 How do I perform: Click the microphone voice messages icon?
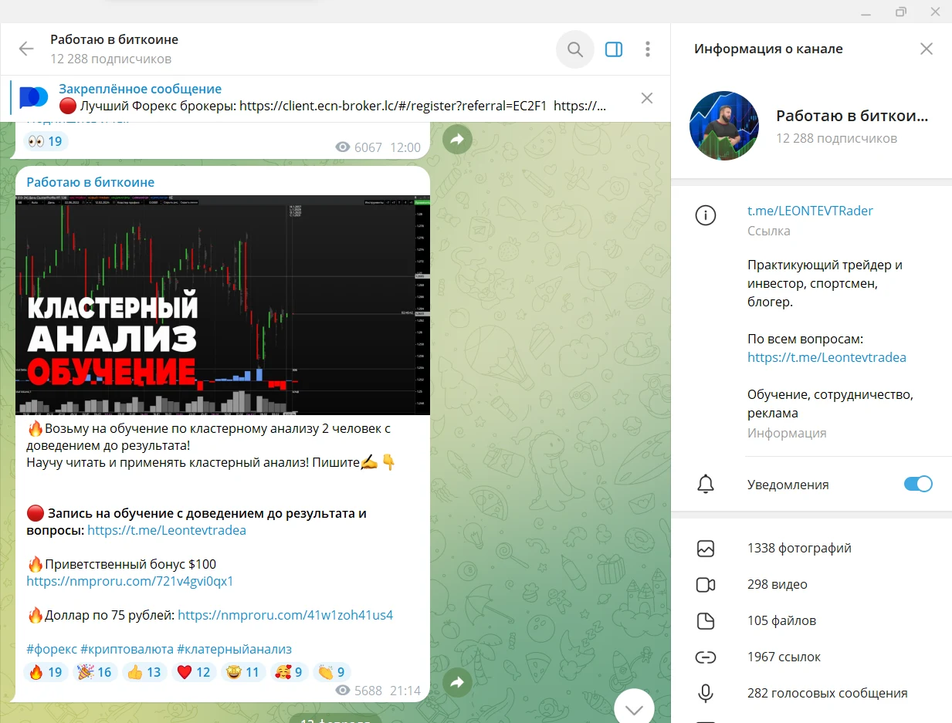706,694
